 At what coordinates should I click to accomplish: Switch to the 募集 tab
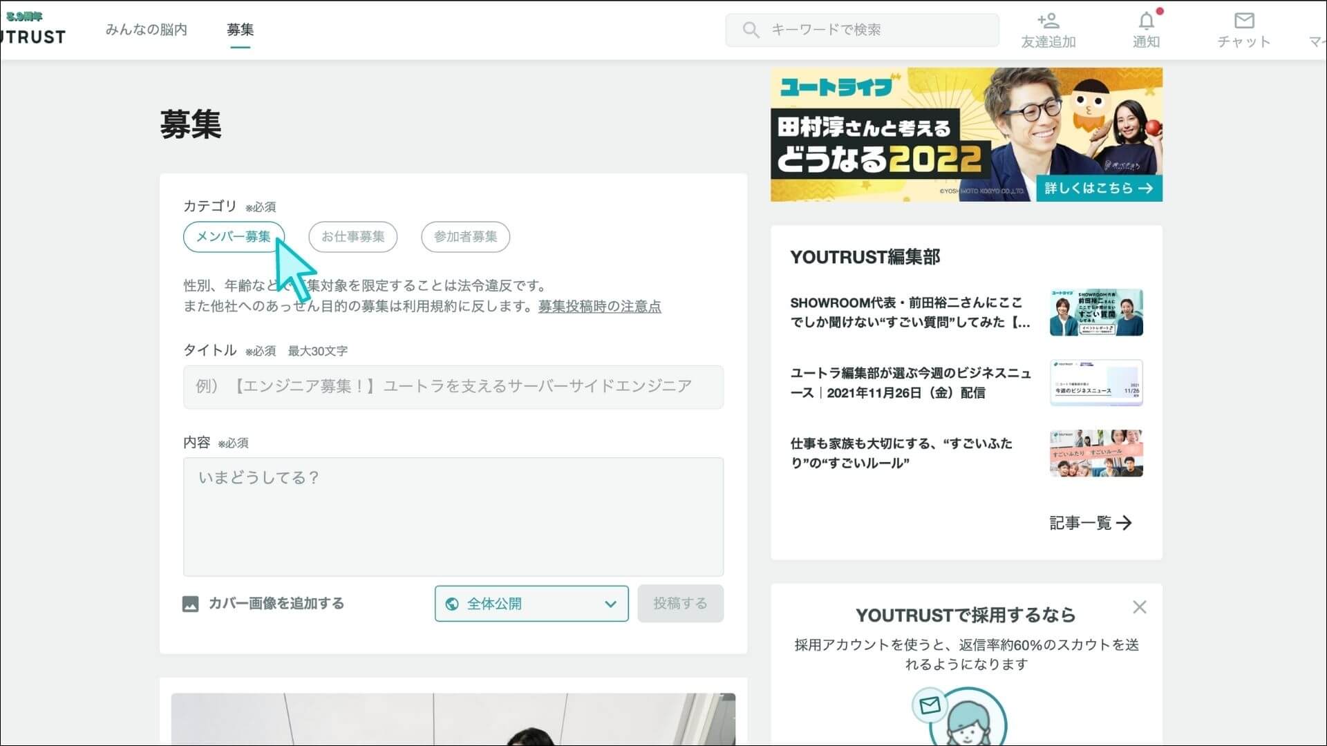pos(241,30)
